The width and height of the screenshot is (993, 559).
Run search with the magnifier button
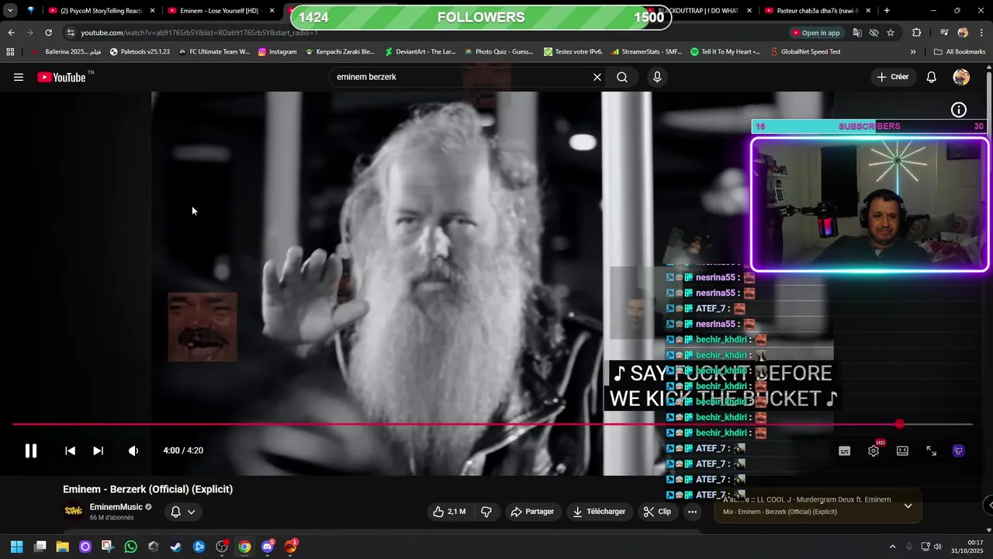622,77
